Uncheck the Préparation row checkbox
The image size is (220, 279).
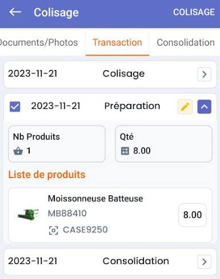[x=15, y=107]
